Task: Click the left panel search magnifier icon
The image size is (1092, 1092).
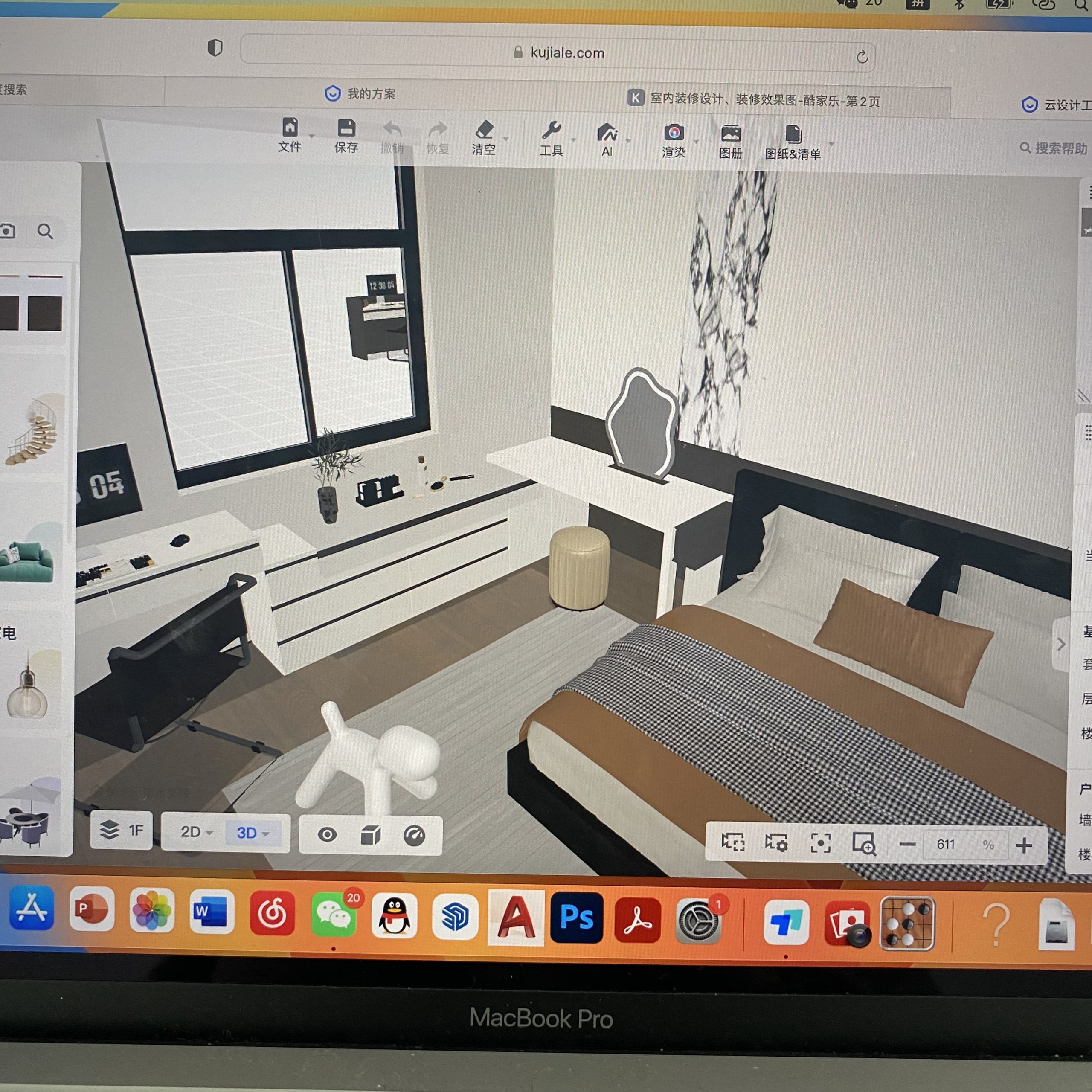Action: (46, 231)
